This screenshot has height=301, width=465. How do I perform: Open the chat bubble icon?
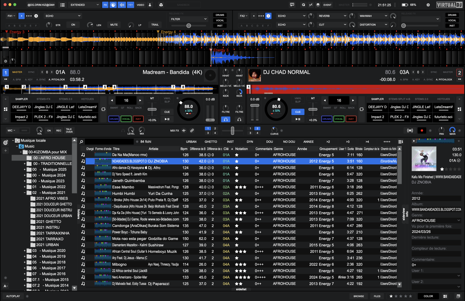292,5
